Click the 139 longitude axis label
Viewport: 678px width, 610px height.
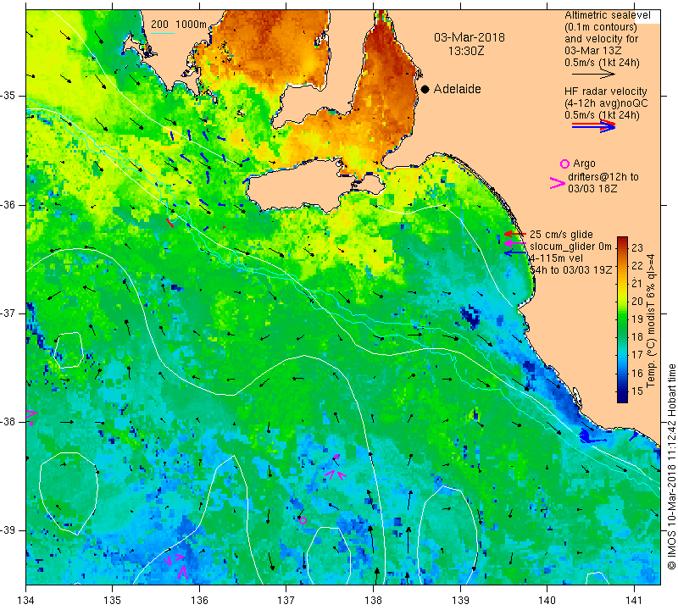(x=460, y=601)
